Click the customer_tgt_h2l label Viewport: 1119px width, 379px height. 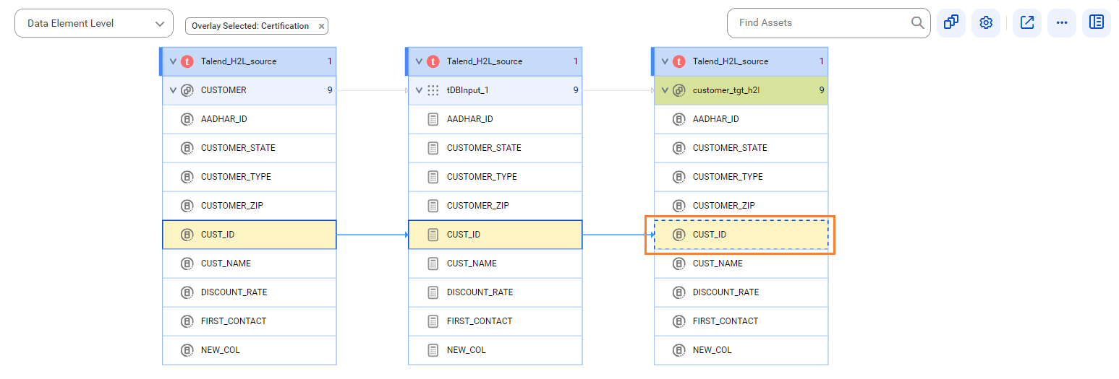pyautogui.click(x=726, y=90)
